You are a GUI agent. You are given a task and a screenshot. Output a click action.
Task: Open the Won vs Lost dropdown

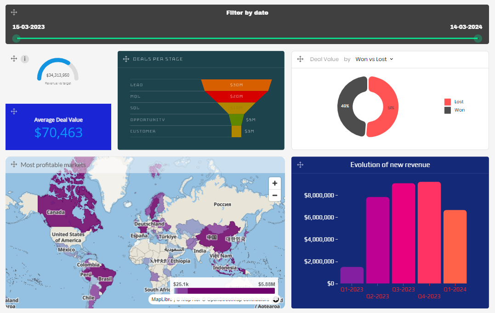point(374,59)
